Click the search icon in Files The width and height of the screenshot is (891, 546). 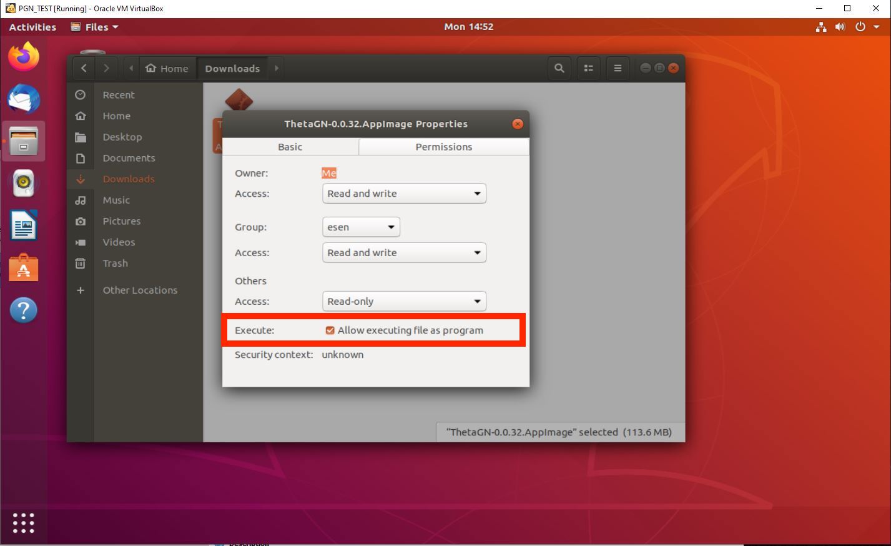tap(559, 68)
